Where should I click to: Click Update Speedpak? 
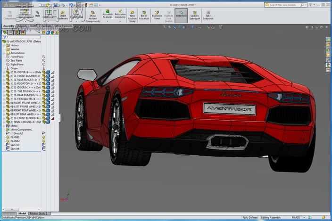[195, 15]
